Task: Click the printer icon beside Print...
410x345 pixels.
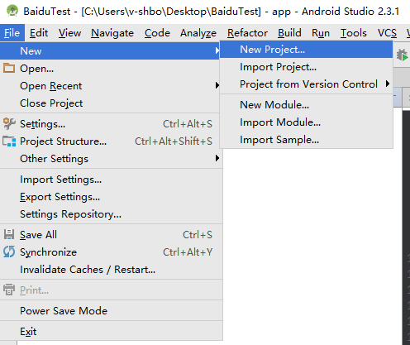Action: point(9,290)
